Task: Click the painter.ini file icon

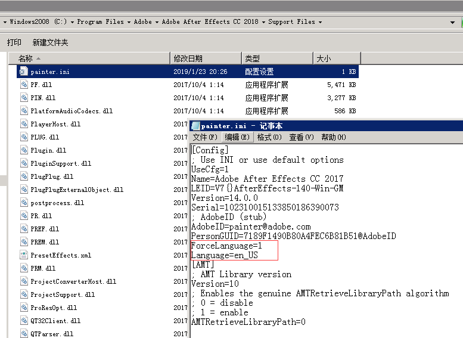Action: (x=23, y=72)
